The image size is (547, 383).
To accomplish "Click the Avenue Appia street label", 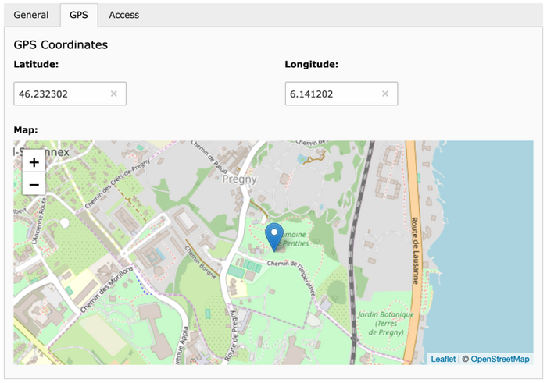I will pyautogui.click(x=182, y=346).
